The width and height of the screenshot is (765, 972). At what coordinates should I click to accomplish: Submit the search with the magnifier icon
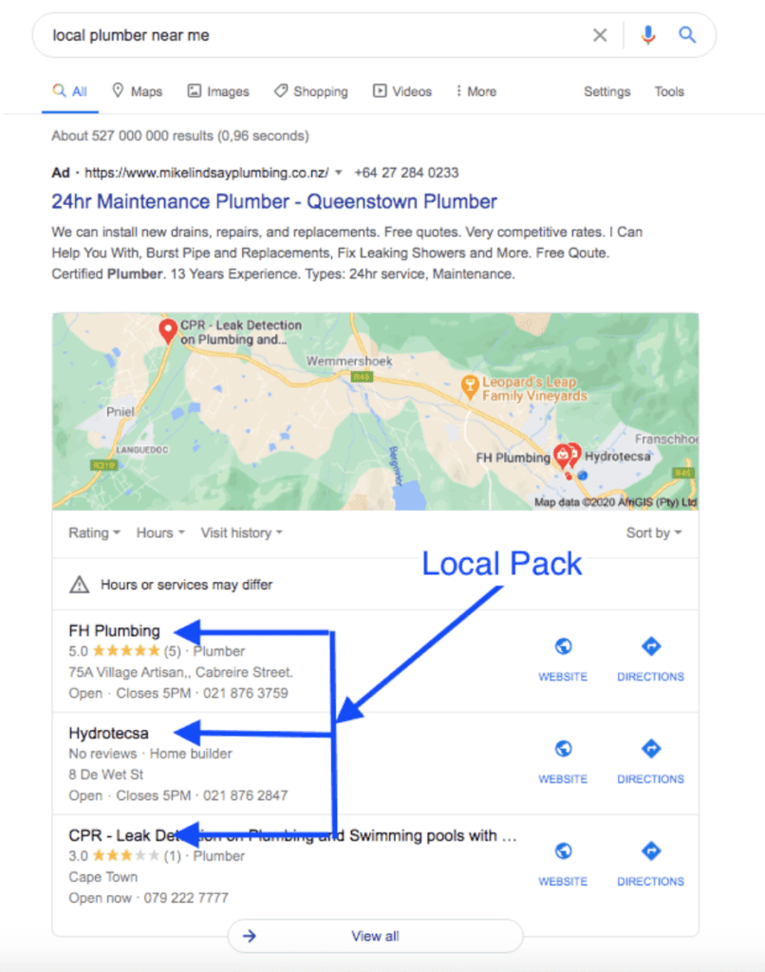click(x=687, y=35)
